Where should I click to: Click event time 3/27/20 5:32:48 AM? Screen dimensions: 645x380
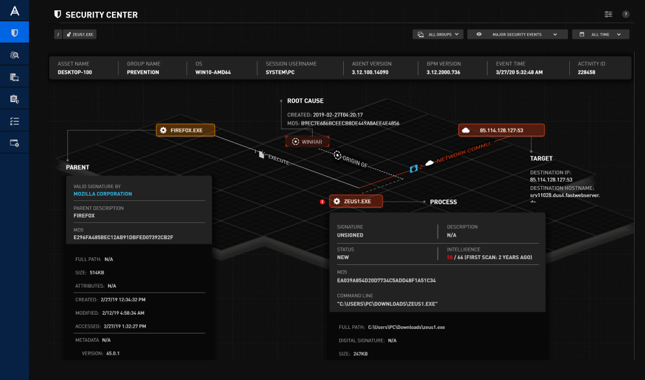click(x=519, y=72)
